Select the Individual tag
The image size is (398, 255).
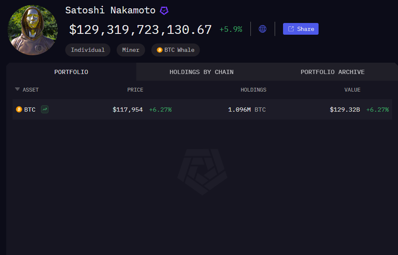(88, 50)
